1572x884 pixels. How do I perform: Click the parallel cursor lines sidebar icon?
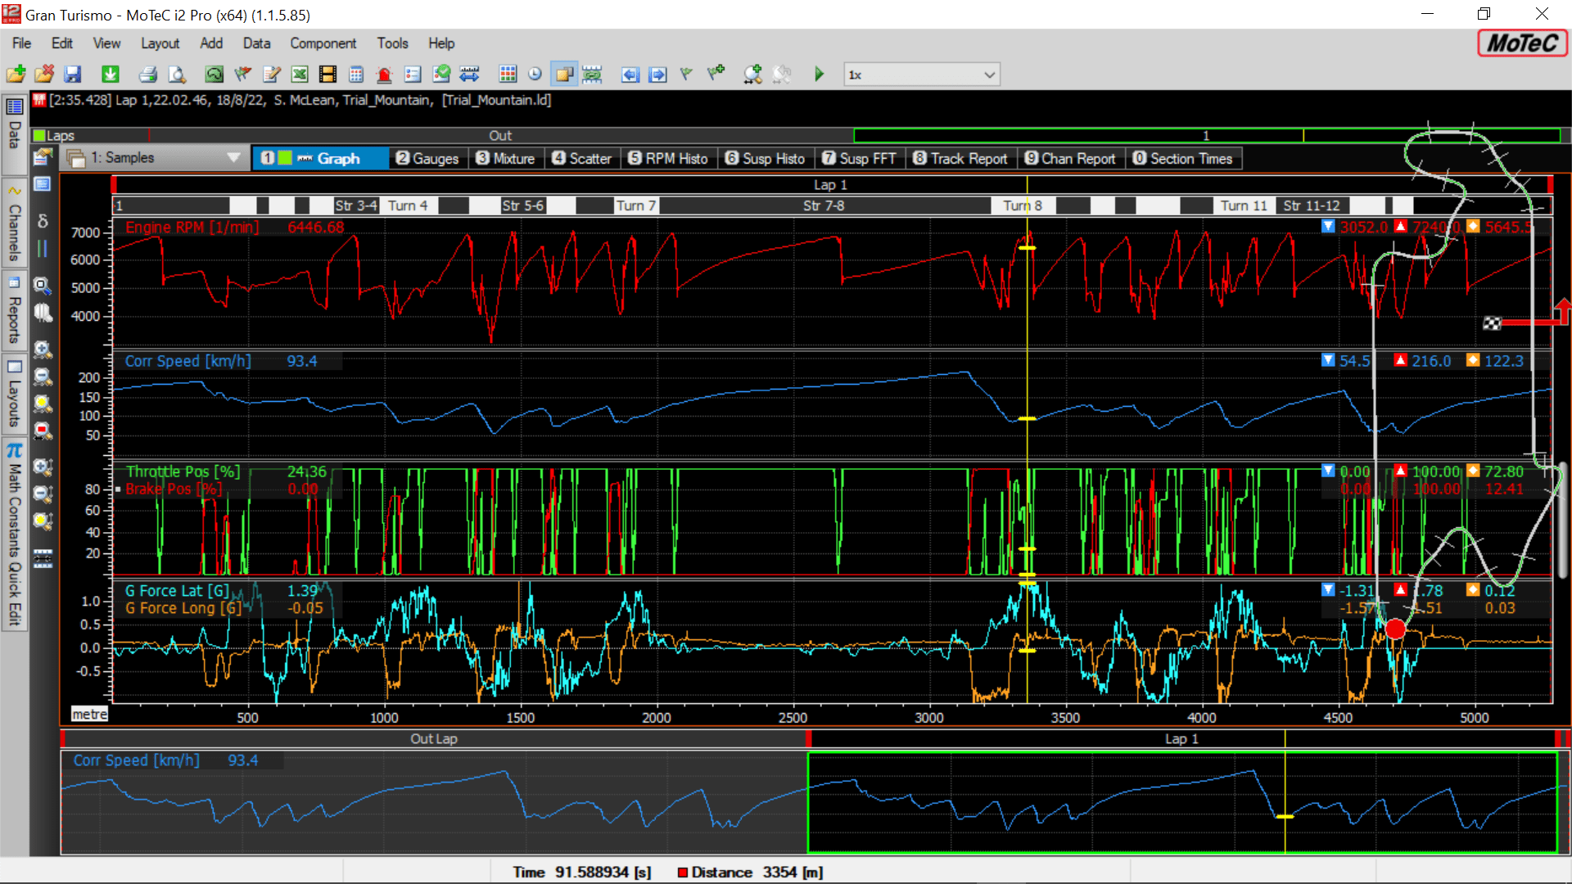43,248
